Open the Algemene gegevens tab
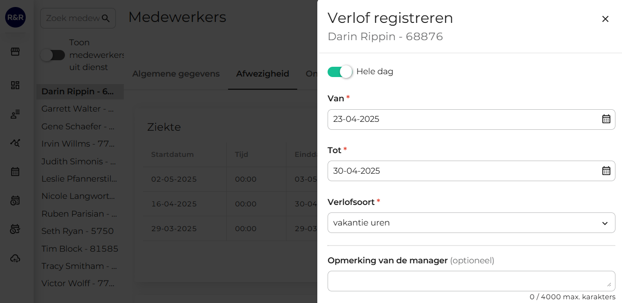The image size is (622, 303). pyautogui.click(x=176, y=73)
